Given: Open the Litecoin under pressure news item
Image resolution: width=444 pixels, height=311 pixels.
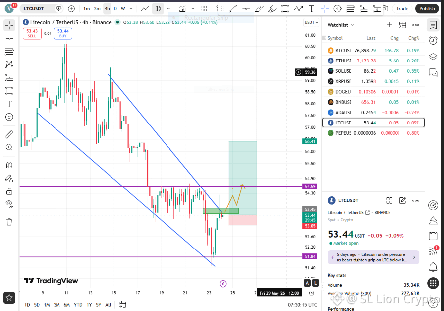Looking at the screenshot, I should click(x=373, y=257).
